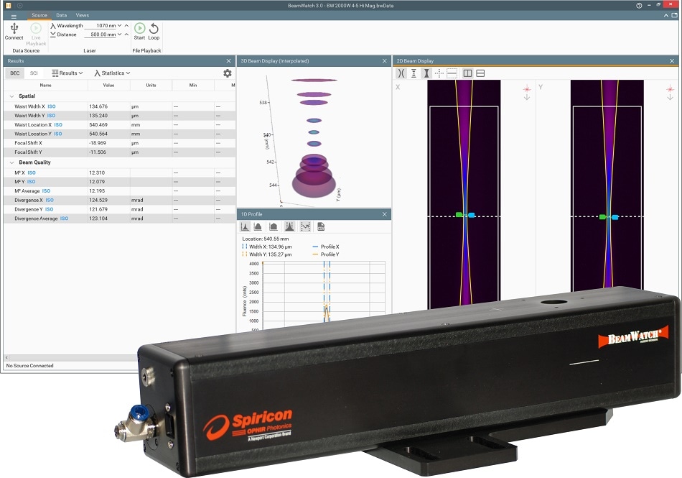
Task: Open the Results dropdown
Action: (67, 73)
